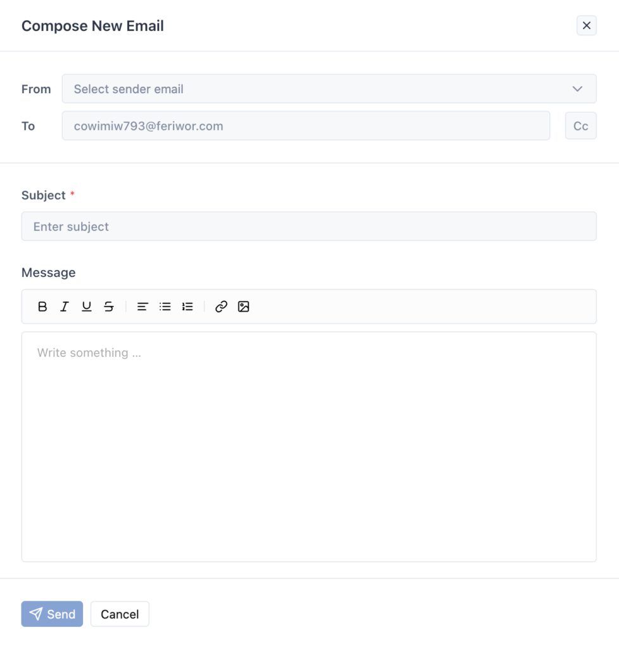This screenshot has width=619, height=649.
Task: Open the sender email dropdown
Action: (329, 89)
